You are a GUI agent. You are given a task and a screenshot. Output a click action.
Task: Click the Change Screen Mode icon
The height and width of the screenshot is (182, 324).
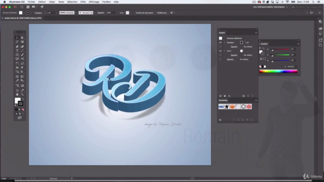pyautogui.click(x=20, y=118)
